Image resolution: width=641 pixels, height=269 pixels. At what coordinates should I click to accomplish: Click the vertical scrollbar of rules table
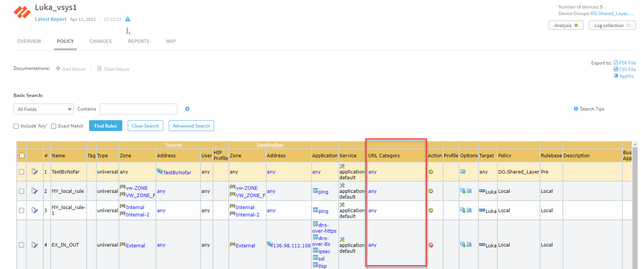click(x=634, y=205)
